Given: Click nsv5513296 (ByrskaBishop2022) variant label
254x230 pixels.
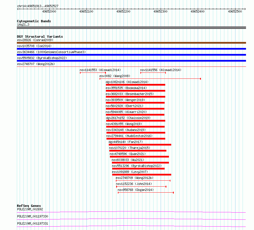Looking at the screenshot, I should (137, 166).
